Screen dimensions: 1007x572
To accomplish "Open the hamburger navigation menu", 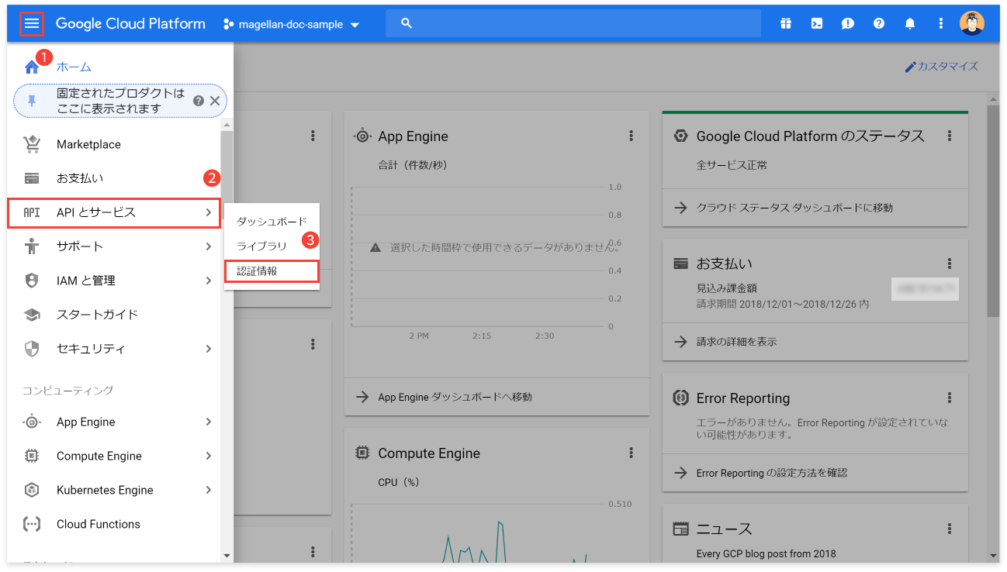I will point(32,24).
